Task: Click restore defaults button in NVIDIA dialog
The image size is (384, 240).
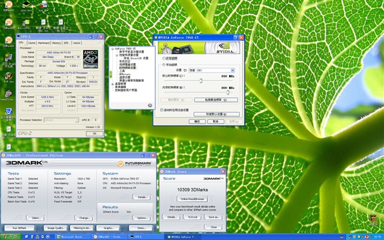Action: coord(217,114)
